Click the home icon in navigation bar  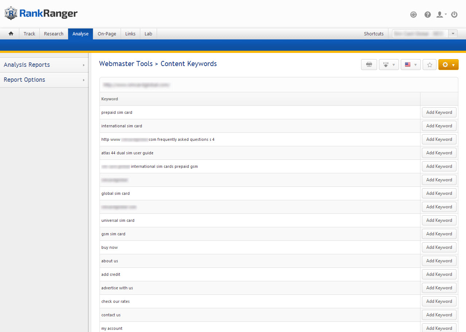[x=11, y=34]
